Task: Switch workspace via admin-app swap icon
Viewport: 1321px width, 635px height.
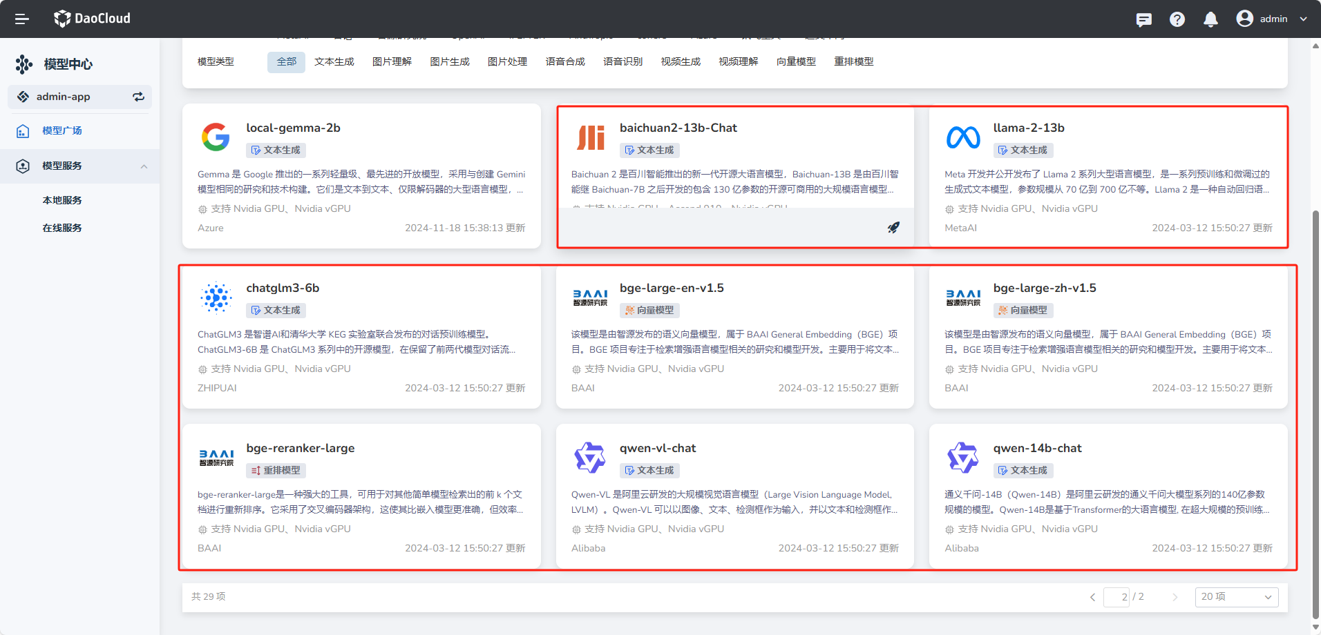Action: pyautogui.click(x=139, y=97)
